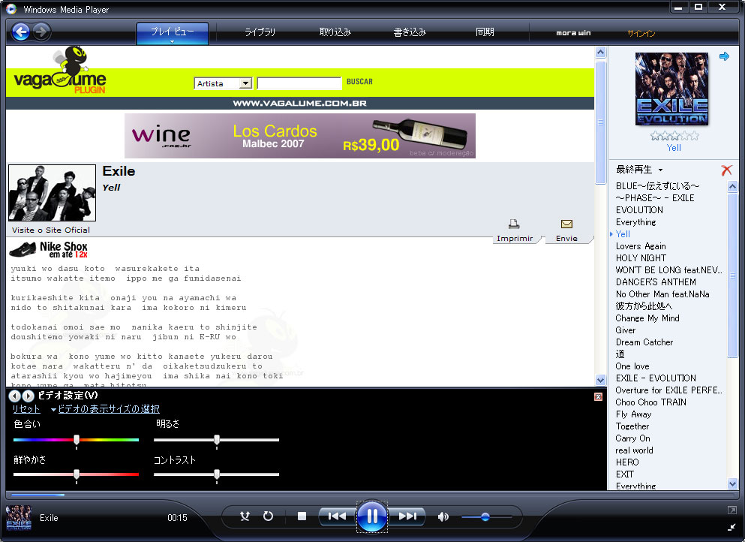Close the video settings panel
The image size is (745, 542).
(x=598, y=396)
